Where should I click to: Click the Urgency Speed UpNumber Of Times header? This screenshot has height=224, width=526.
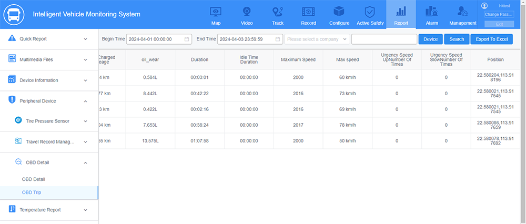tap(397, 60)
